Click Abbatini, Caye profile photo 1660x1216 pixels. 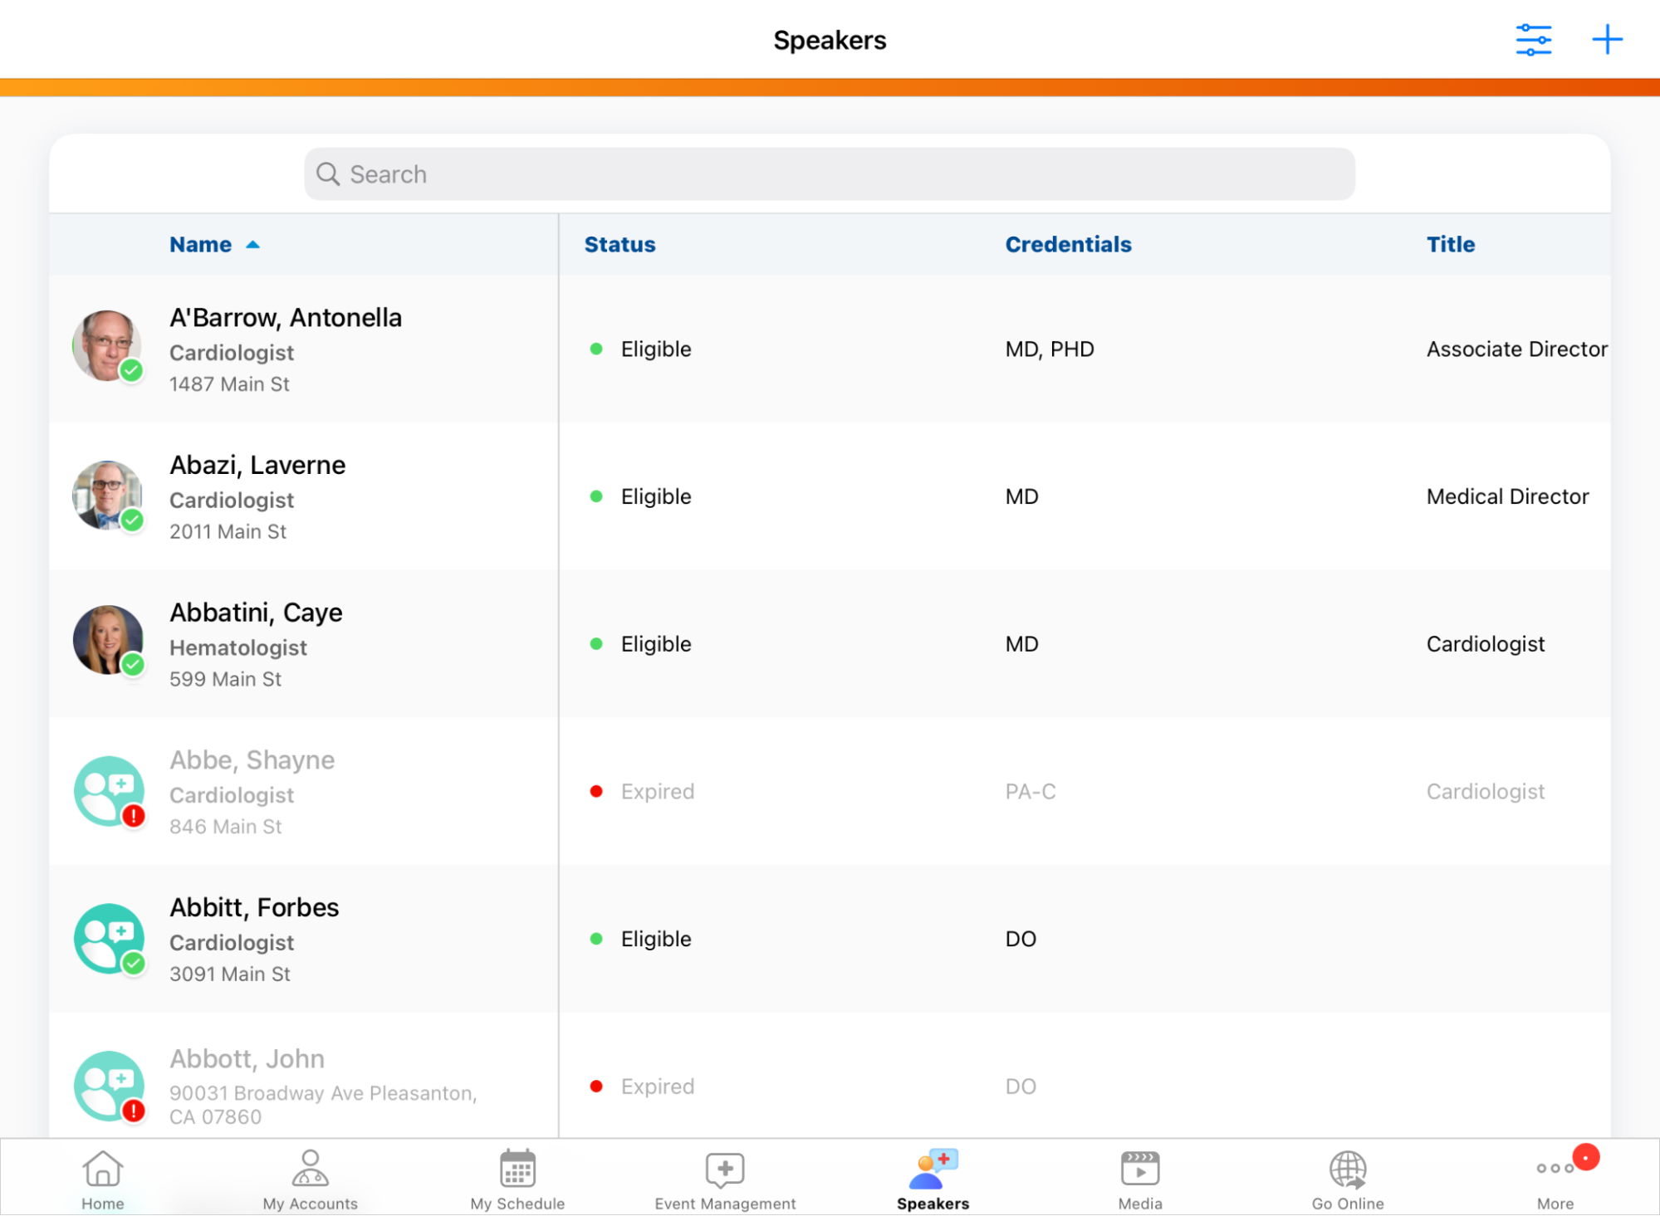(107, 641)
